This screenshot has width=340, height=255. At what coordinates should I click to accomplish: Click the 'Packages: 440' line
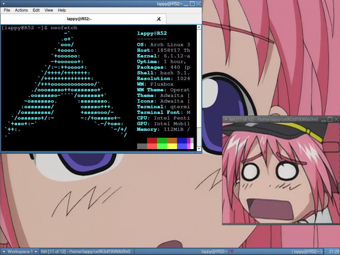163,67
